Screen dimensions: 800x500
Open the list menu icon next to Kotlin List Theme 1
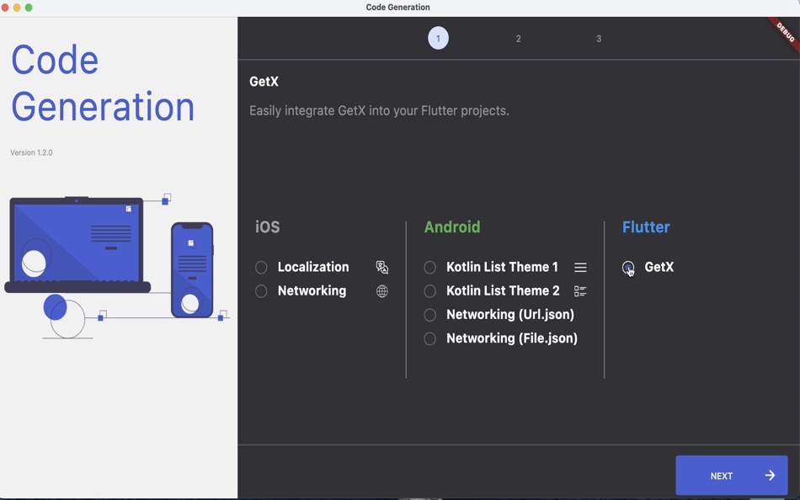[580, 267]
